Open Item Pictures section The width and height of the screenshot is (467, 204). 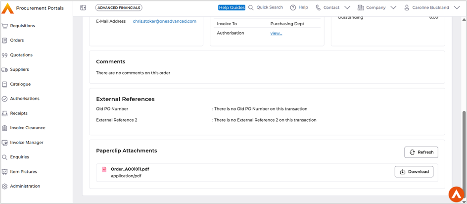pyautogui.click(x=24, y=172)
